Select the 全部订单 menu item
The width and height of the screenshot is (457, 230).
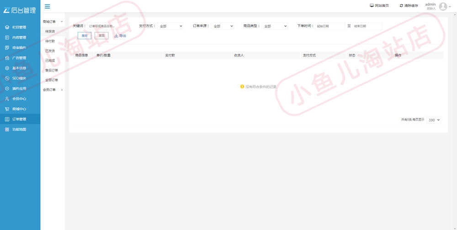[52, 80]
